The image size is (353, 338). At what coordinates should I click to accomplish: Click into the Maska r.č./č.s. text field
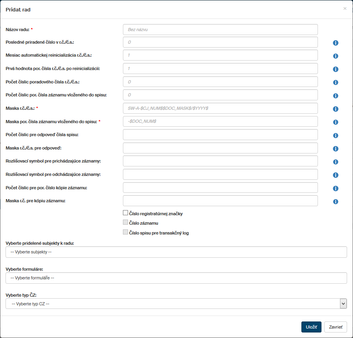click(x=220, y=108)
